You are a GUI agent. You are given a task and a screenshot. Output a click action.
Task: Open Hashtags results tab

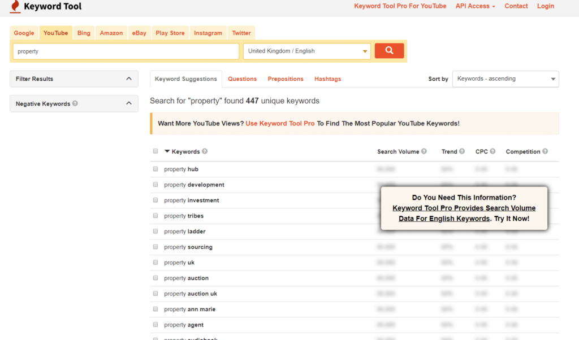click(x=327, y=79)
